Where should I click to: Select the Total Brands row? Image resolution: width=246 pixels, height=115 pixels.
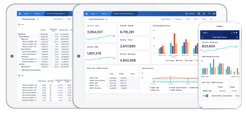45,34
